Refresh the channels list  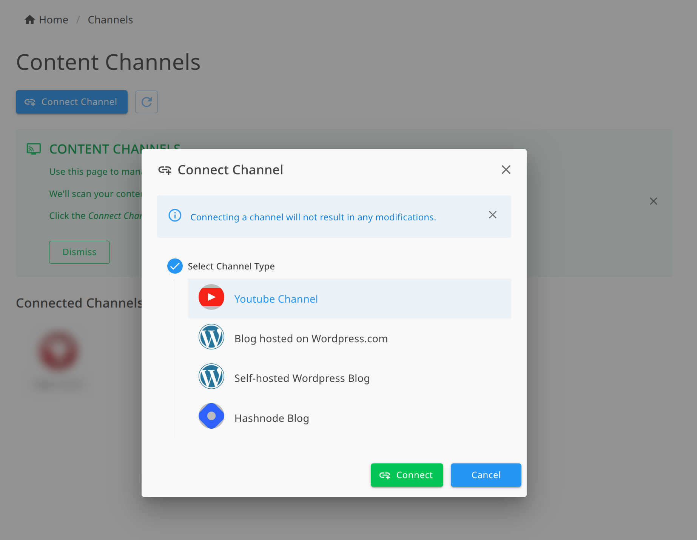pyautogui.click(x=146, y=102)
